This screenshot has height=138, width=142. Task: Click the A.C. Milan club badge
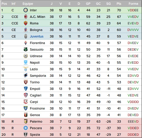[x=26, y=17]
